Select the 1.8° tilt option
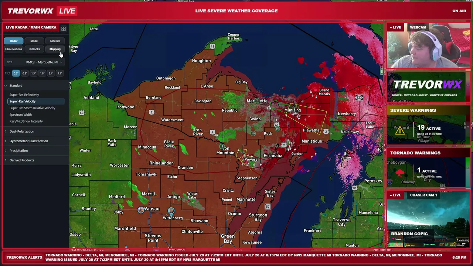This screenshot has width=473, height=266. pyautogui.click(x=42, y=73)
